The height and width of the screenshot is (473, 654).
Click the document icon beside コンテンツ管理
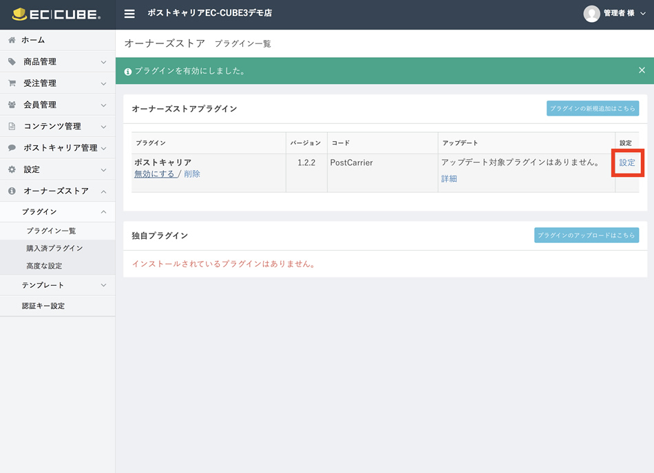pos(12,126)
